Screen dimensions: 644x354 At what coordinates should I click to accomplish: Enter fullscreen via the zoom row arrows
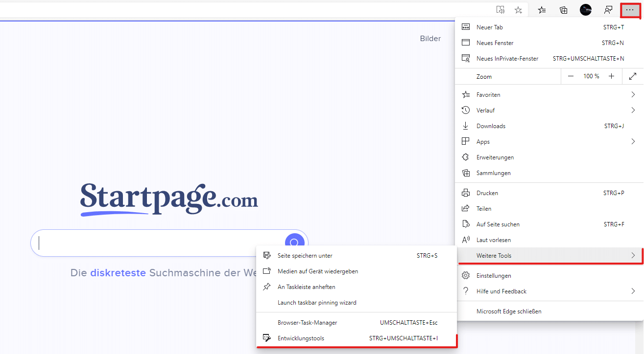pyautogui.click(x=633, y=76)
